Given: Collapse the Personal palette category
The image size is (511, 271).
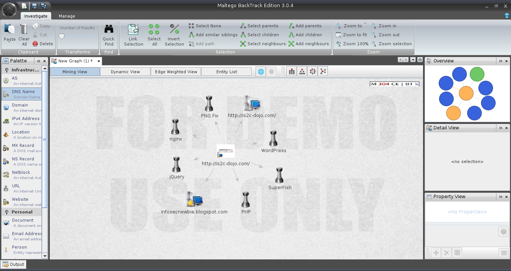Looking at the screenshot, I should [22, 212].
